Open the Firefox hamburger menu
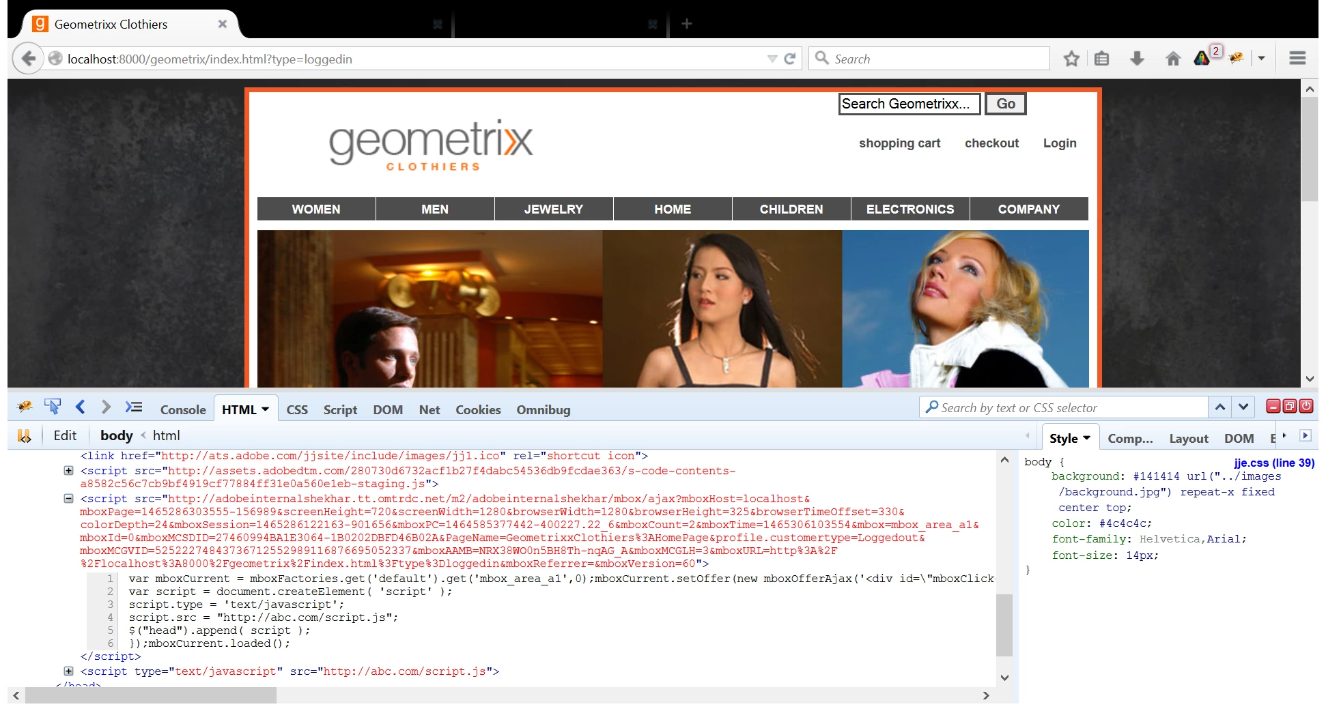The image size is (1326, 711). coord(1297,59)
